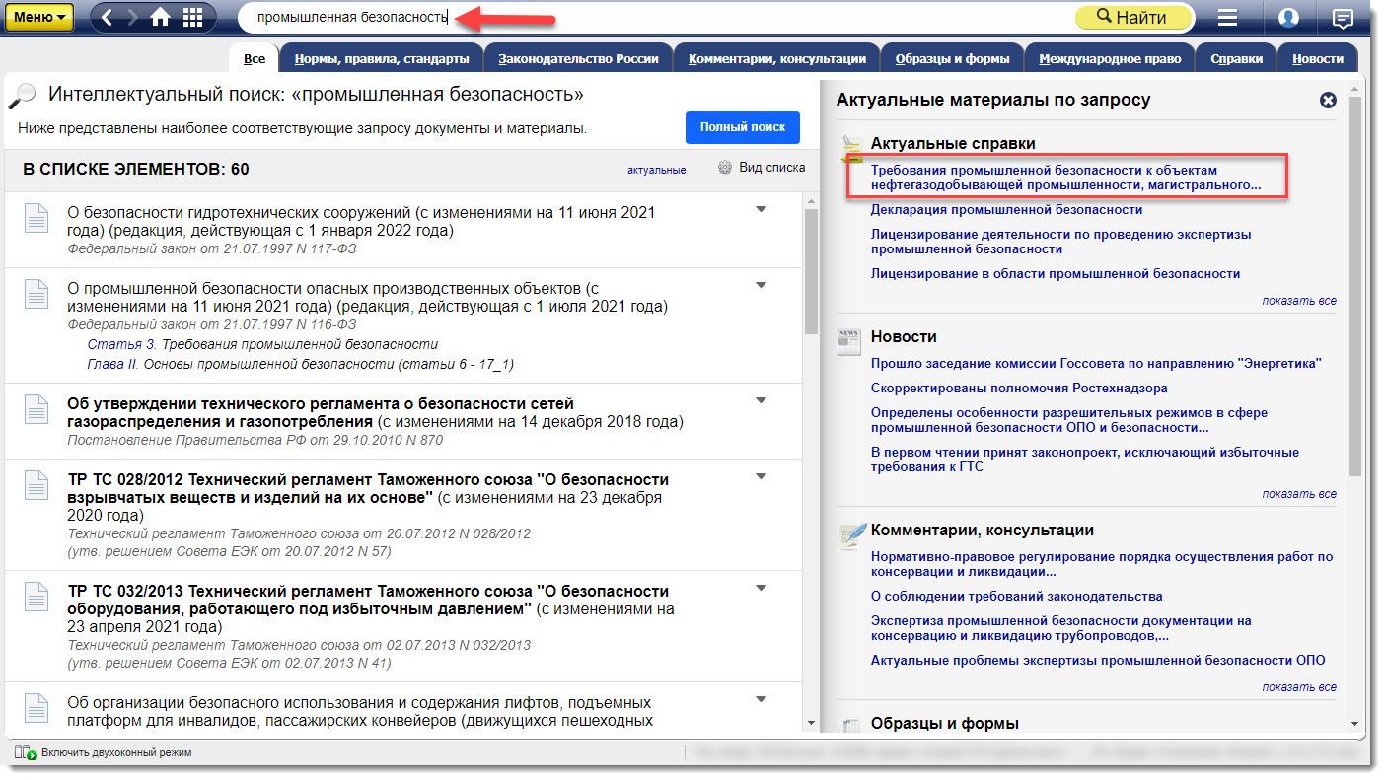Switch to Нормы, правила, стандарты tab

coord(382,58)
